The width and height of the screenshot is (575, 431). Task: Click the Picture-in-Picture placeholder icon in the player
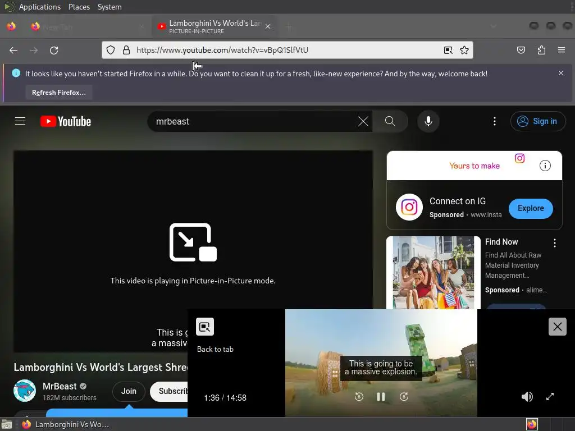pyautogui.click(x=193, y=242)
